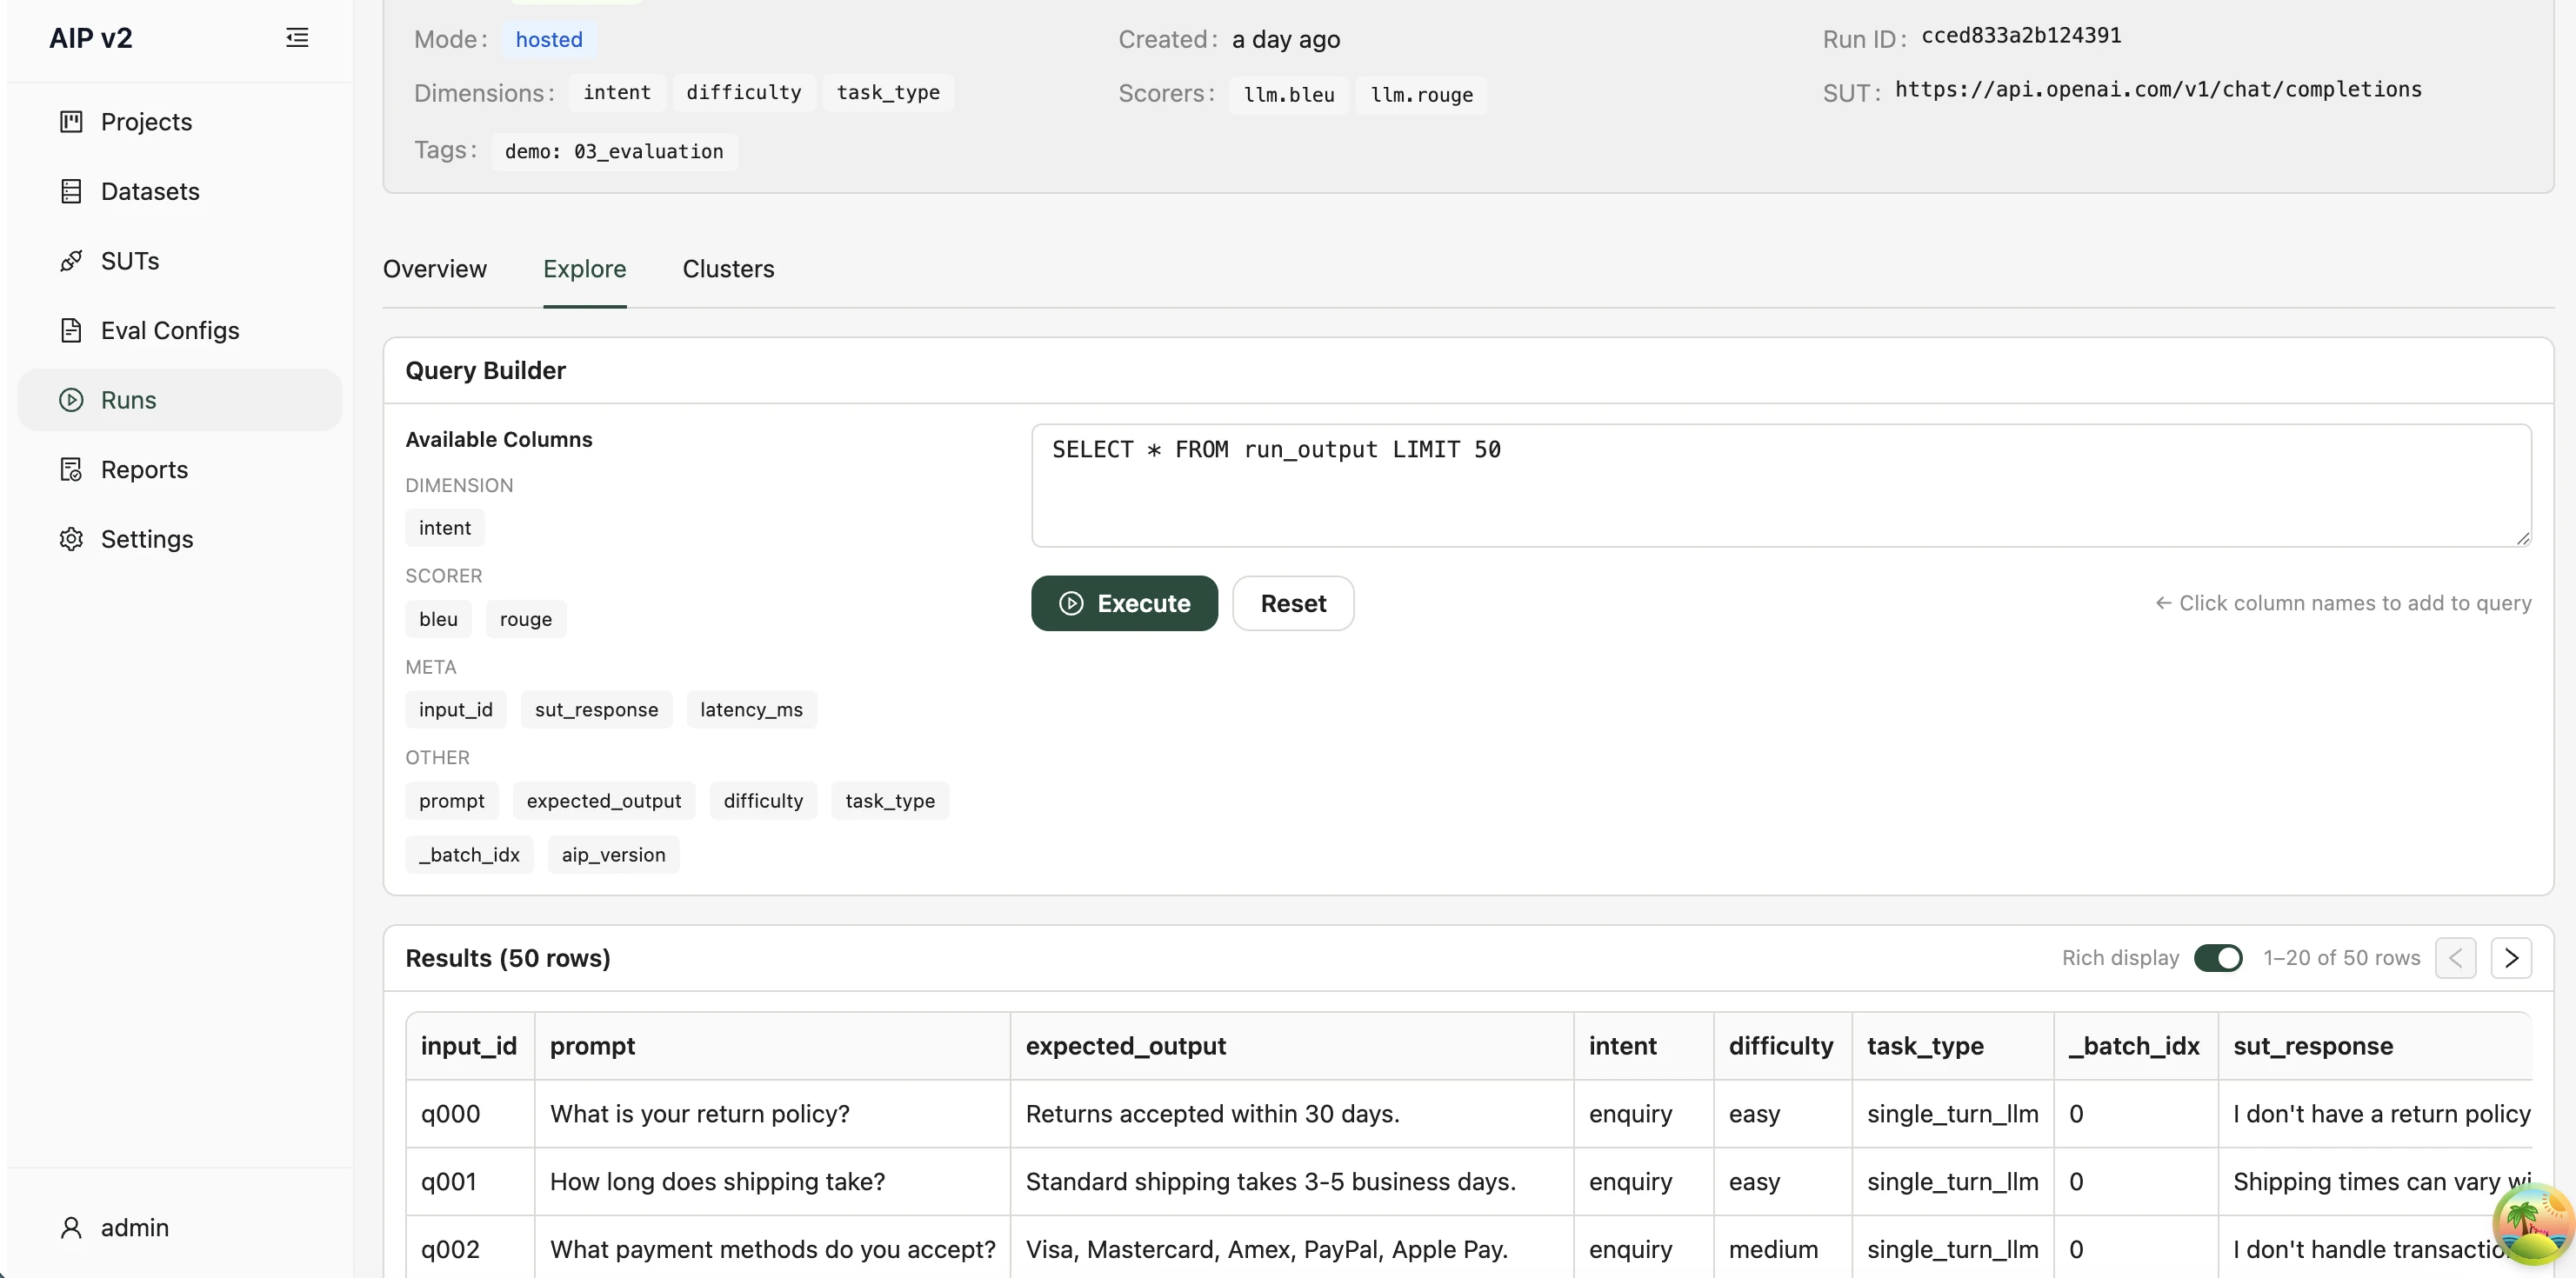The width and height of the screenshot is (2576, 1278).
Task: Add the prompt column chip
Action: [452, 801]
